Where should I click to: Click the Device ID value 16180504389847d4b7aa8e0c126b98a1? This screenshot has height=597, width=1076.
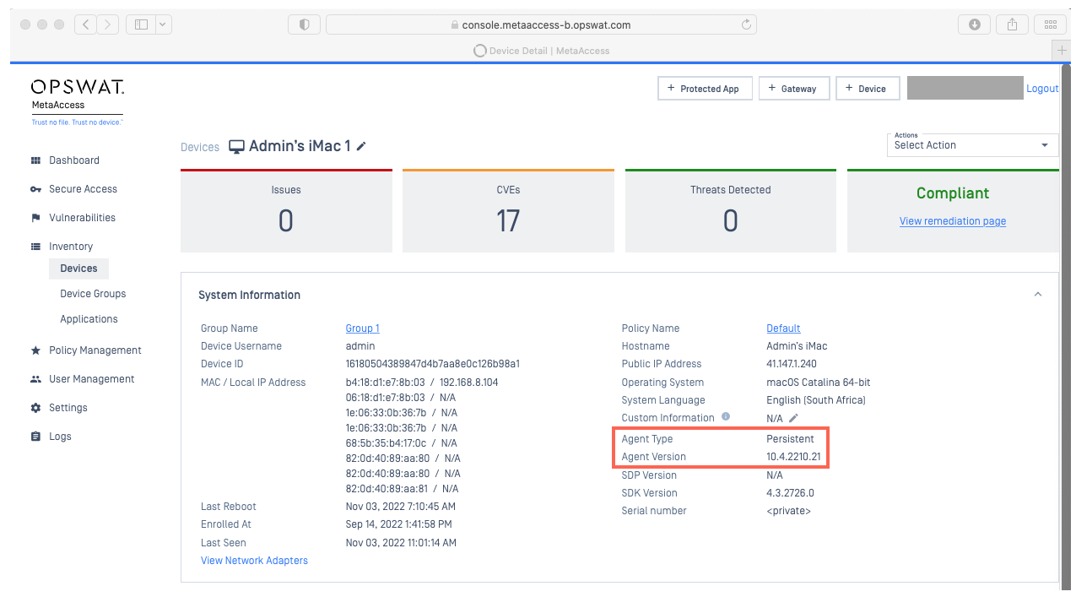point(433,364)
